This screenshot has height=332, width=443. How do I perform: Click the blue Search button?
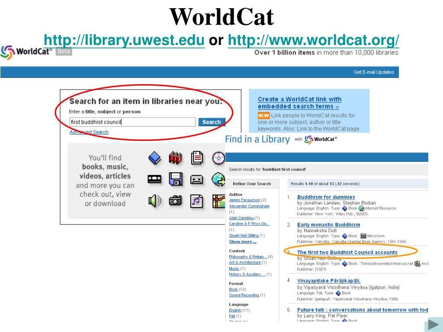click(212, 122)
